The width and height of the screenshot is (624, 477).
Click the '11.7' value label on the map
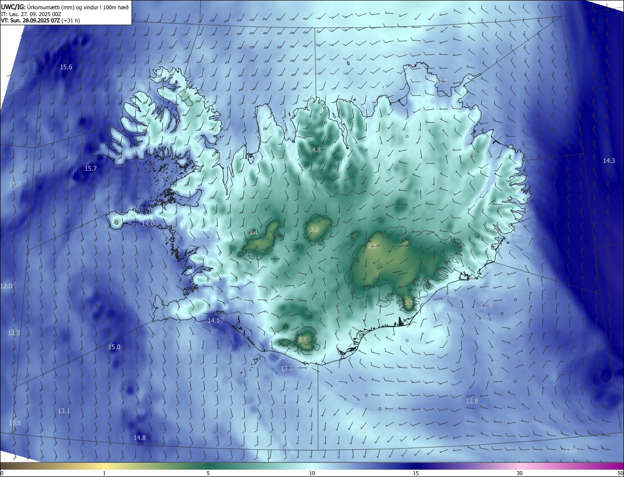click(x=15, y=184)
